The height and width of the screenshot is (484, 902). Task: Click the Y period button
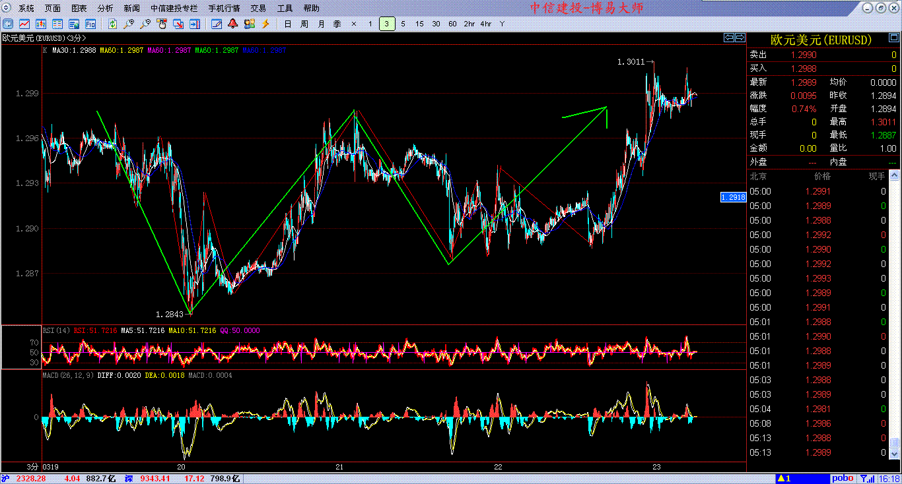[x=502, y=24]
